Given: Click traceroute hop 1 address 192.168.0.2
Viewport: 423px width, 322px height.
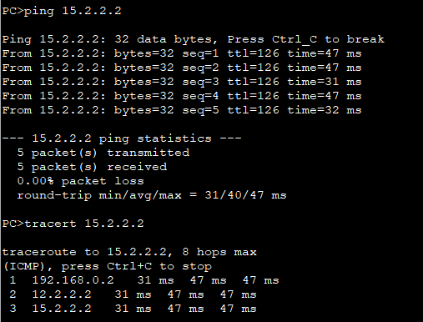Looking at the screenshot, I should (x=73, y=280).
